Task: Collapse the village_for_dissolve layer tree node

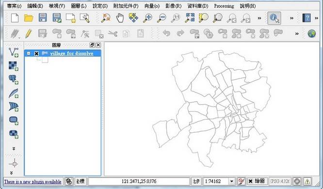Action: pyautogui.click(x=29, y=53)
